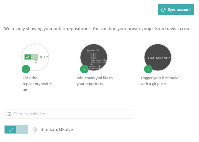Screen dimensions: 199x142
Task: Click the Sync account button
Action: pos(176,9)
